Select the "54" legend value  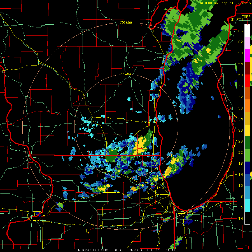(x=241, y=64)
